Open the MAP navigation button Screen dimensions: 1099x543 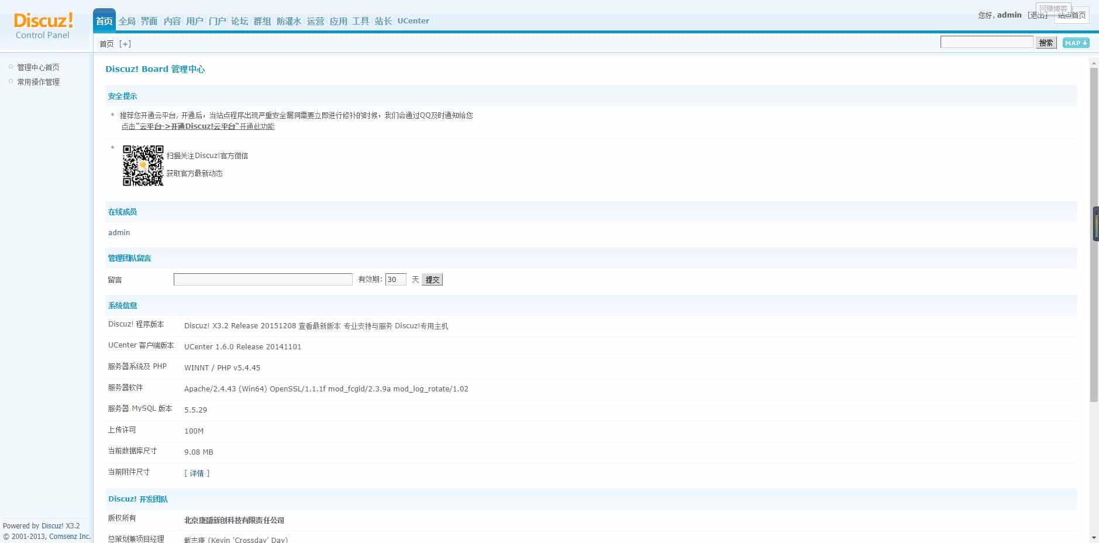tap(1076, 43)
